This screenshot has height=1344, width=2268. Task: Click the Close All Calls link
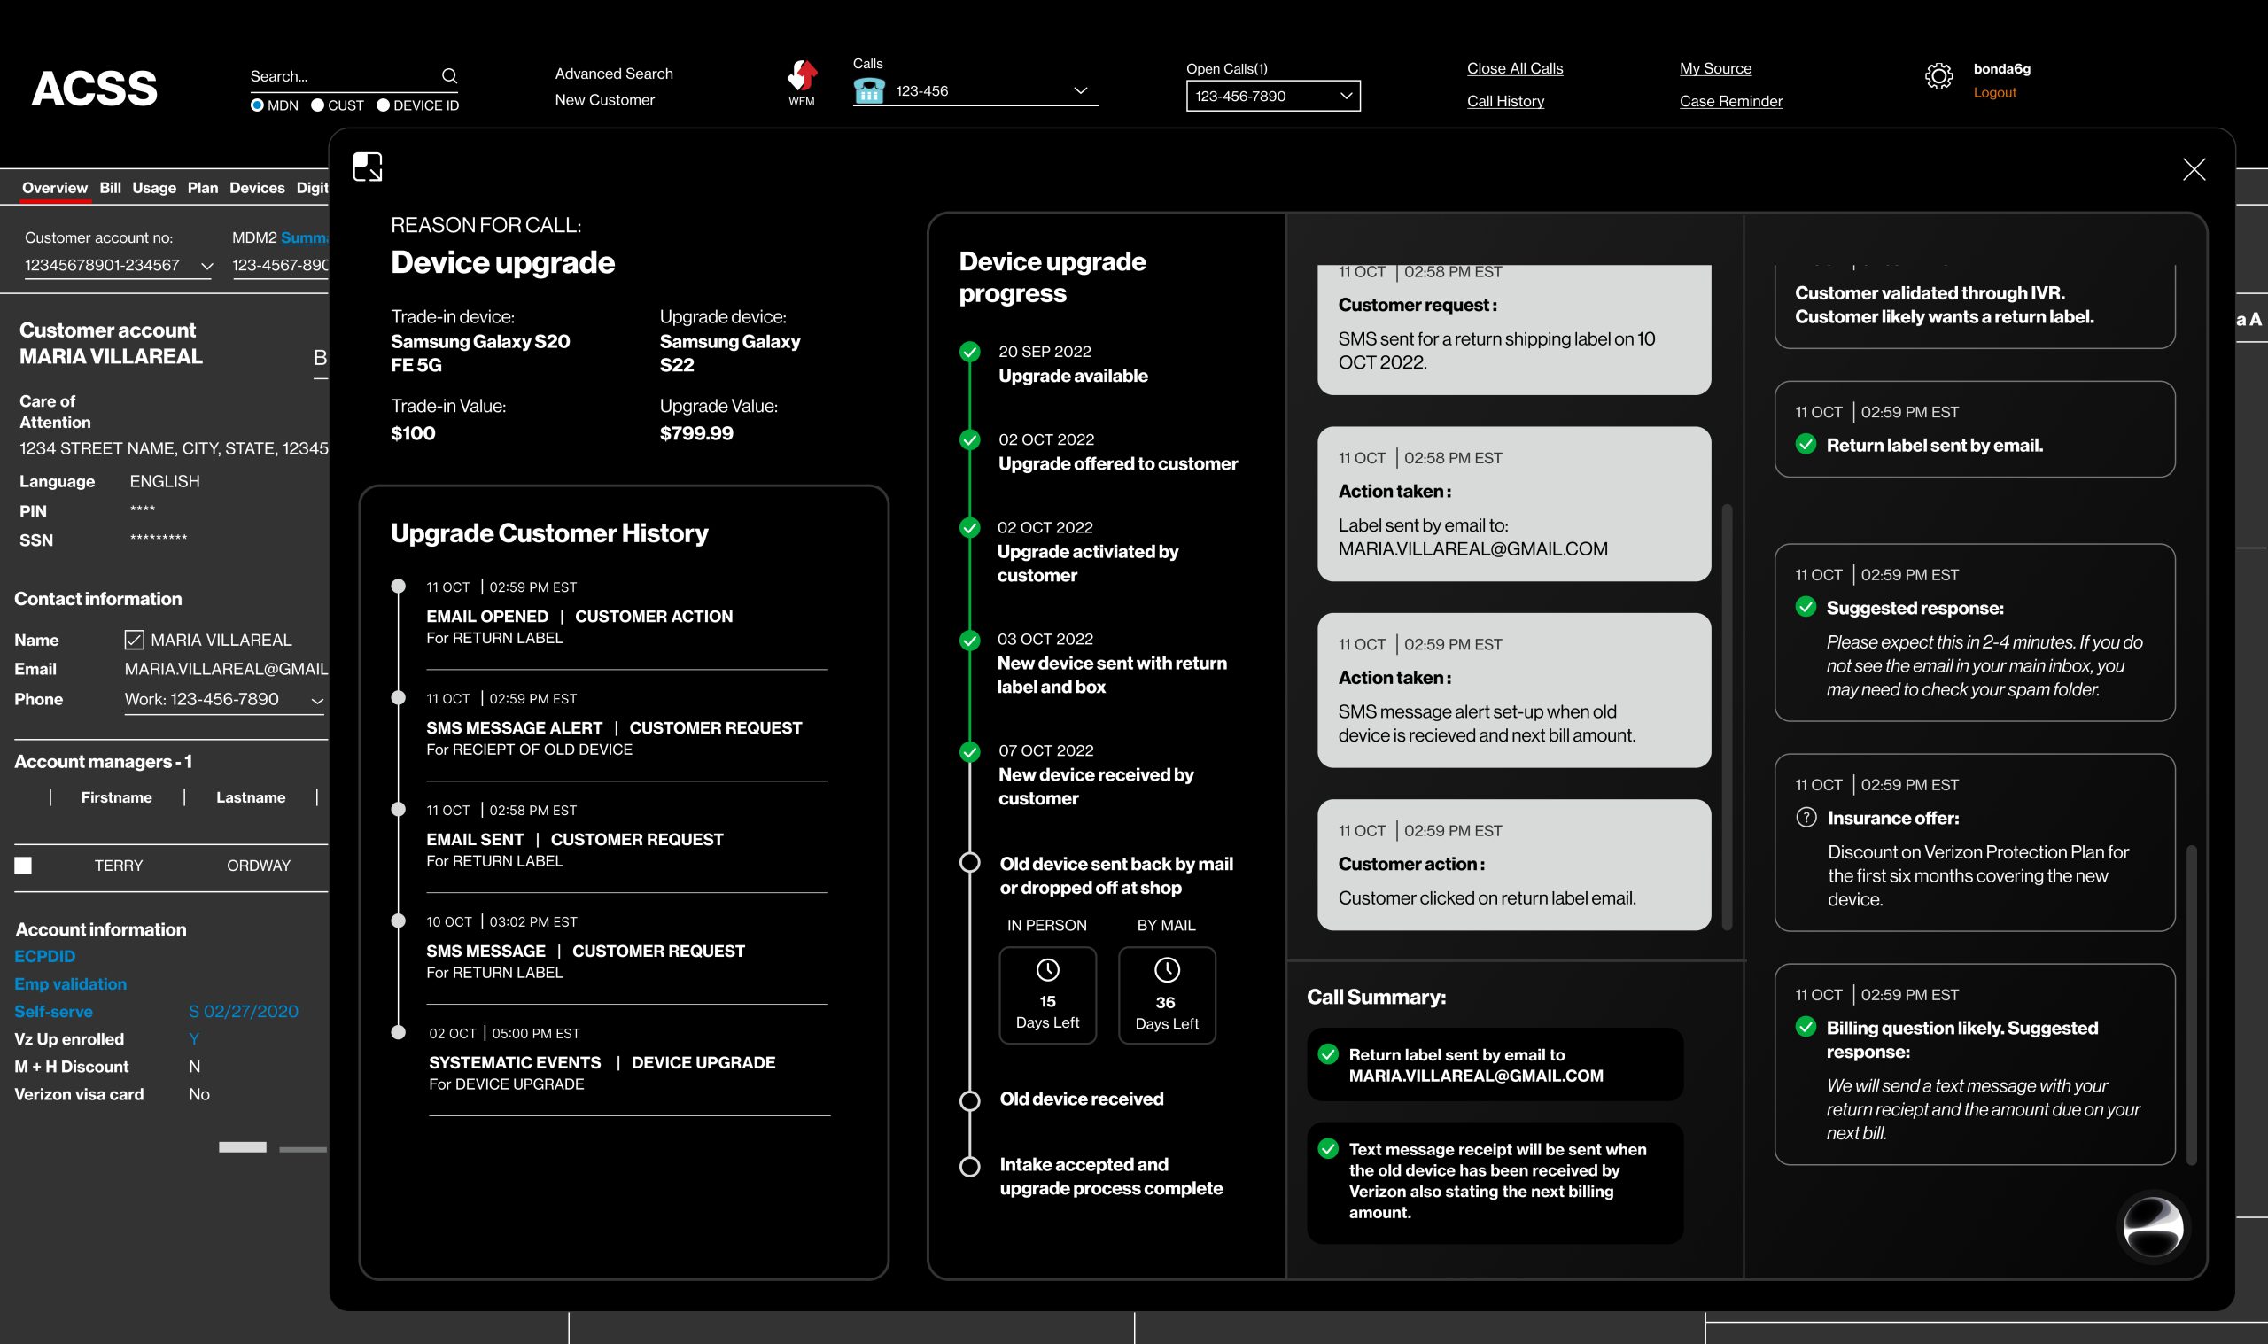tap(1515, 69)
